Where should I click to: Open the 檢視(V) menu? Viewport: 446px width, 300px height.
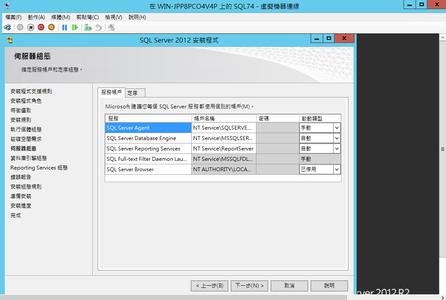[x=114, y=17]
